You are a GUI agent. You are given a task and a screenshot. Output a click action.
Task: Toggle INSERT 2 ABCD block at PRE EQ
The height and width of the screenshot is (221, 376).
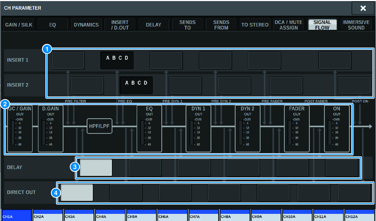pyautogui.click(x=136, y=85)
